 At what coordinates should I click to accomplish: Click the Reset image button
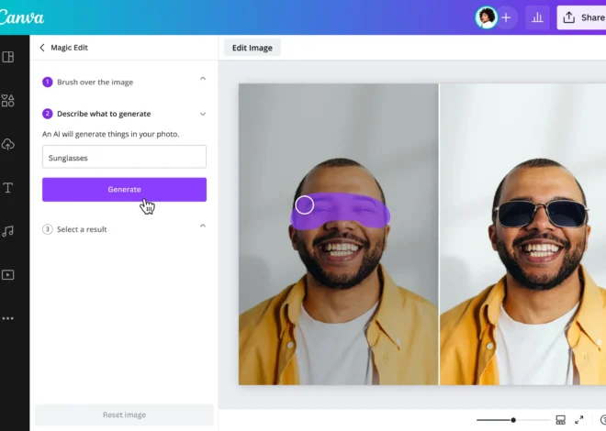[125, 414]
